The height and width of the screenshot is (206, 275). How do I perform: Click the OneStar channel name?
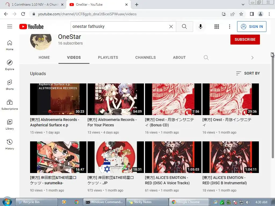(x=70, y=37)
